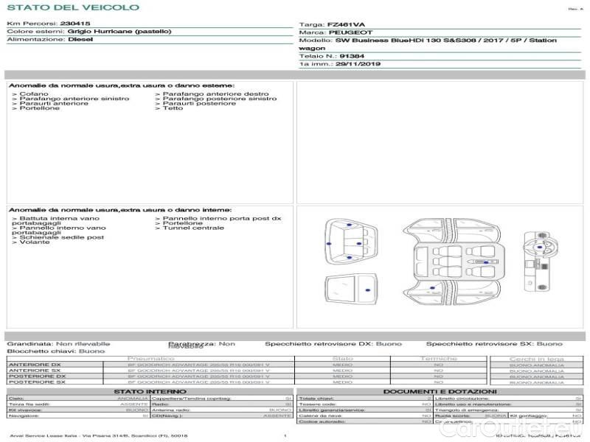Viewport: 590px width, 442px height.
Task: Select 'Battuta interna vano portabagagli' entry
Action: 56,220
